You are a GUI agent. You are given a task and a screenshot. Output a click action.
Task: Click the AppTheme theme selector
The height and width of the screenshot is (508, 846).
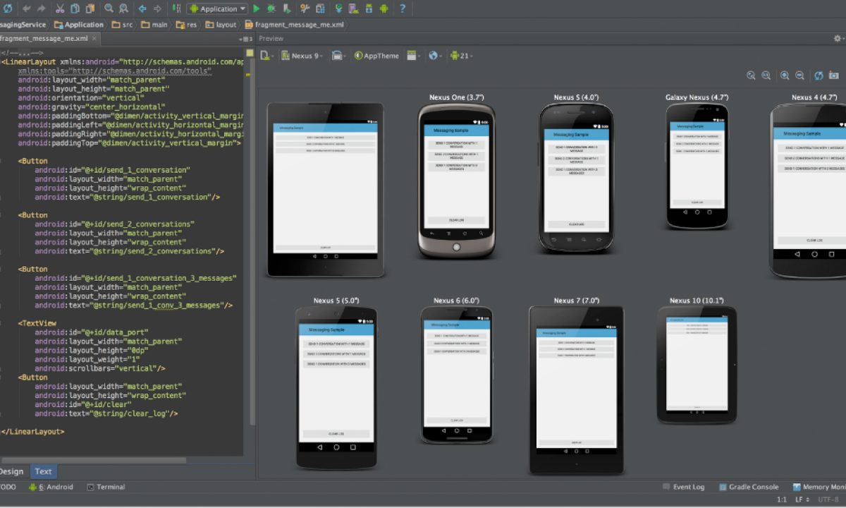376,56
